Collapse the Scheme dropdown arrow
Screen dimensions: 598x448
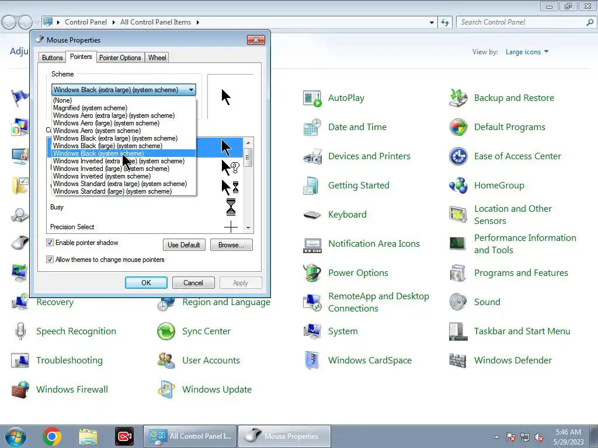point(191,90)
